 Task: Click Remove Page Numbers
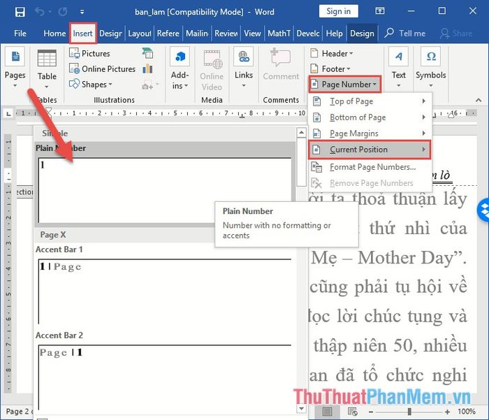pos(370,183)
